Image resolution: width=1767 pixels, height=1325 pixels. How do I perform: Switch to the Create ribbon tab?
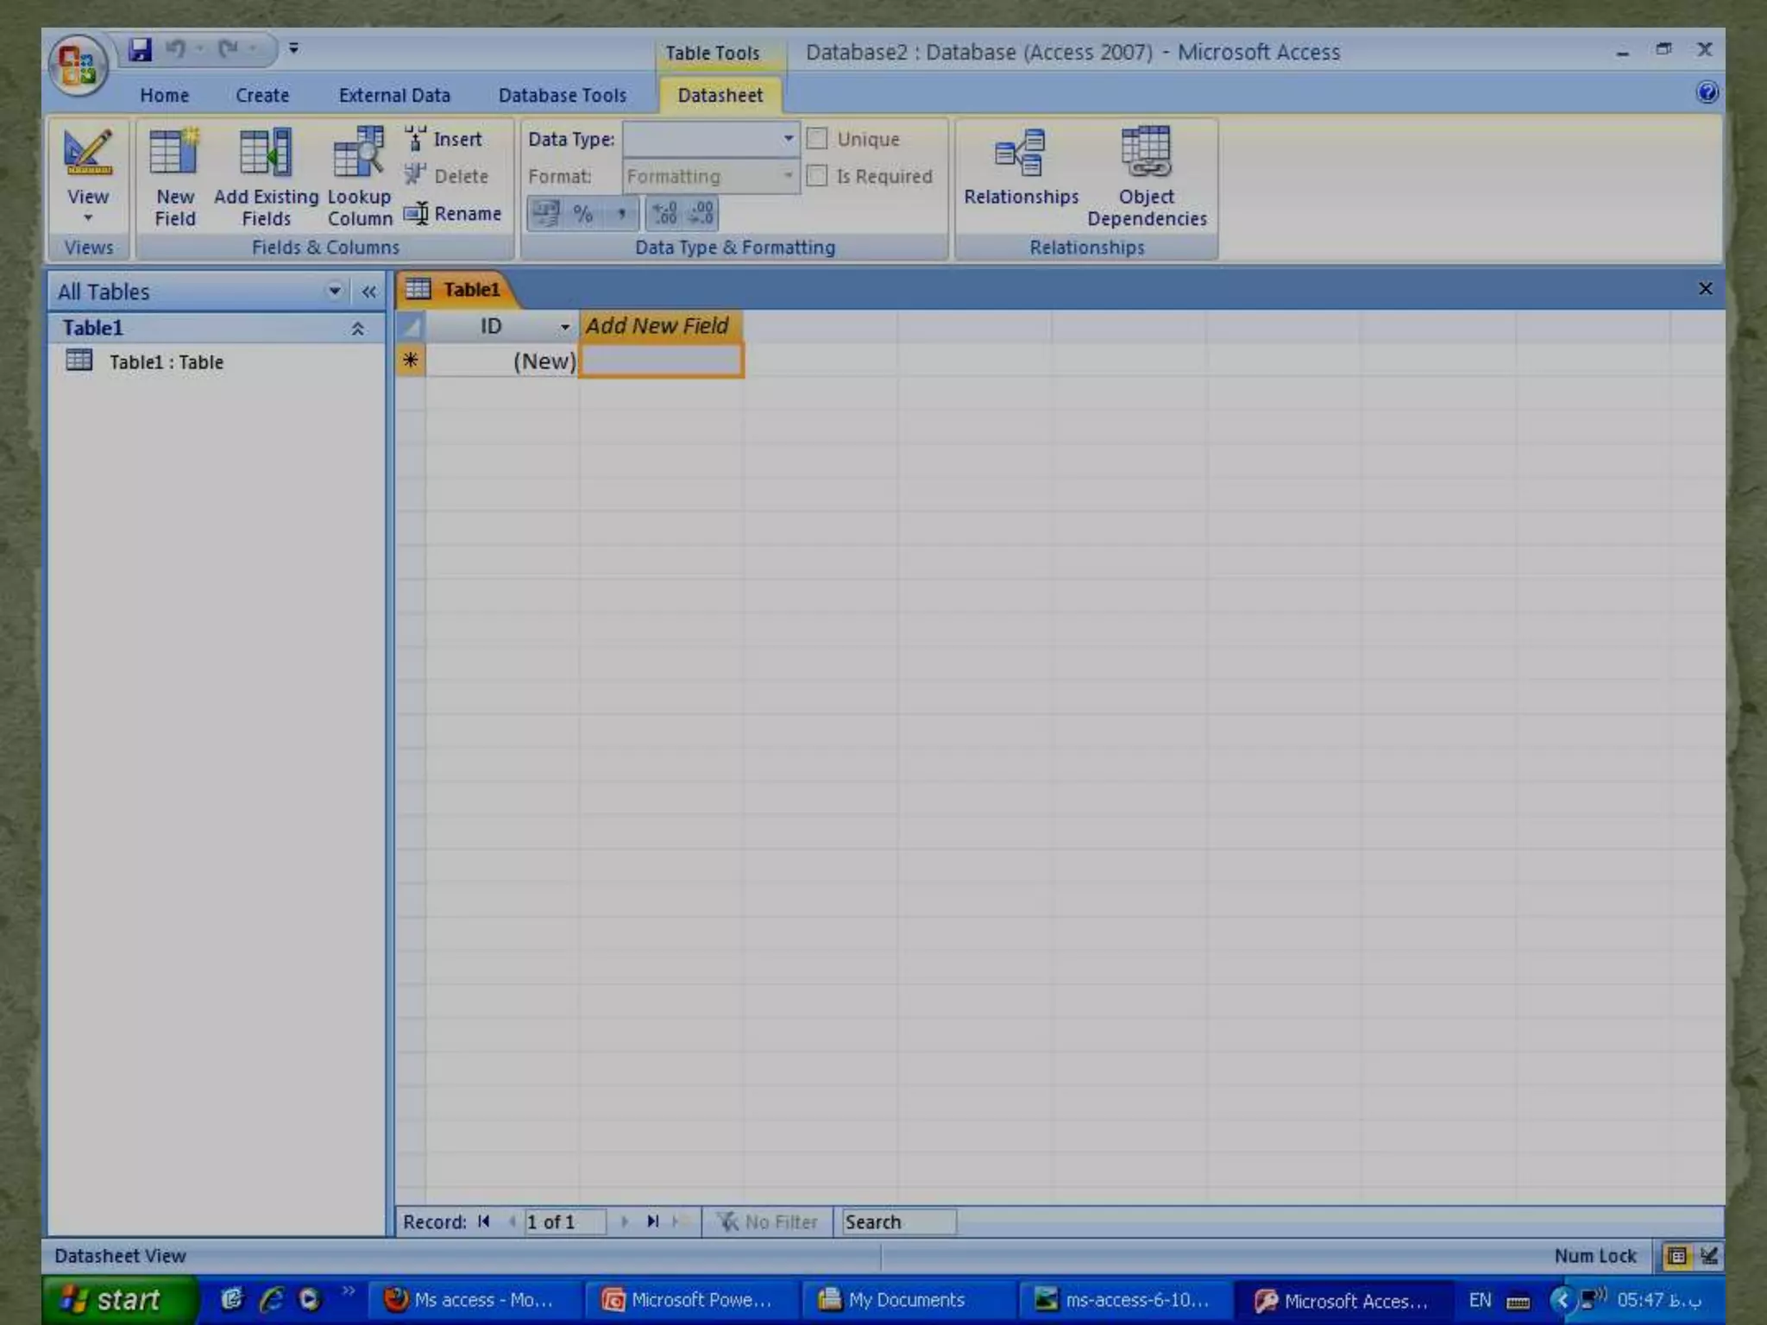point(262,95)
